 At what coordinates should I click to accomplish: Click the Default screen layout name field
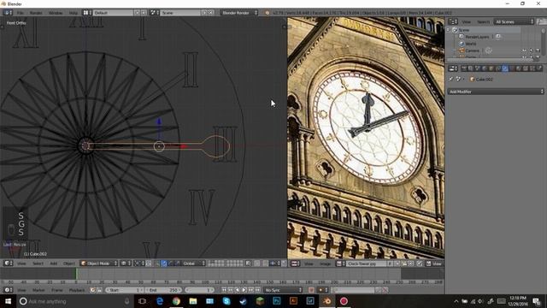[113, 13]
